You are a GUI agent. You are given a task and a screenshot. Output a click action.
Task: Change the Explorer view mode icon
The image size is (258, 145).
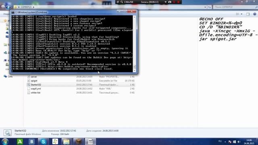click(237, 14)
